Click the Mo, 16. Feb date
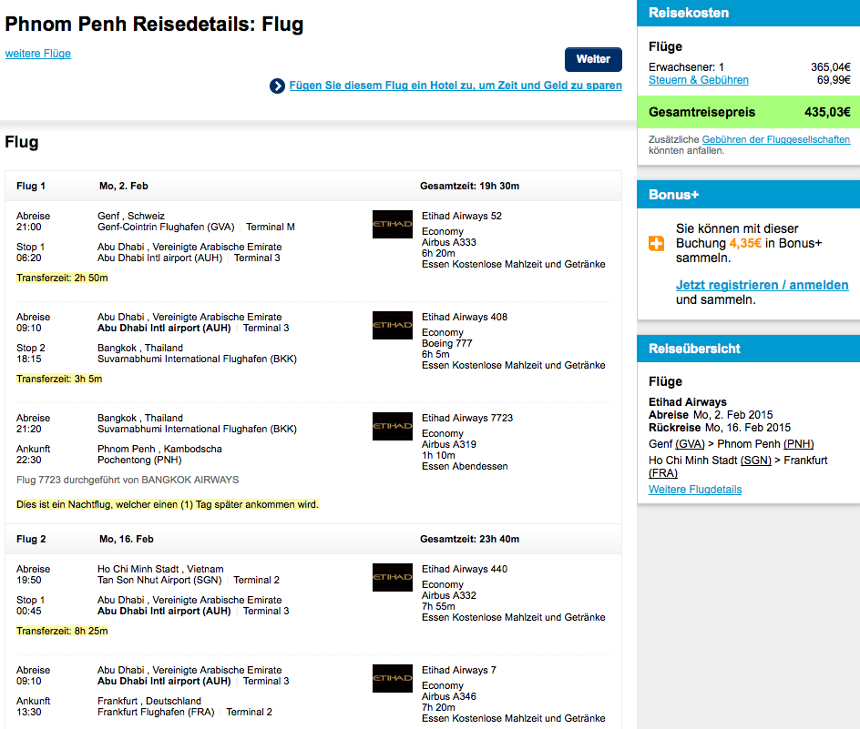Image resolution: width=860 pixels, height=729 pixels. [x=126, y=539]
